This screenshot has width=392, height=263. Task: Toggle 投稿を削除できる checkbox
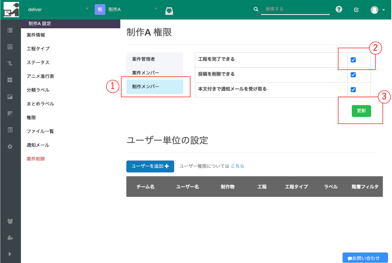coord(353,75)
